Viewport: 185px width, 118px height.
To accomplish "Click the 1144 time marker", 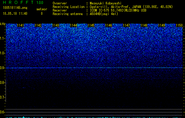I will (74, 25).
